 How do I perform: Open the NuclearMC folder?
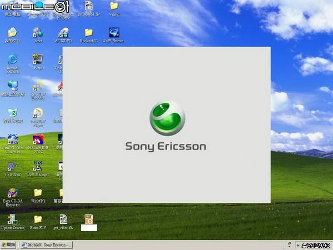coord(89,35)
